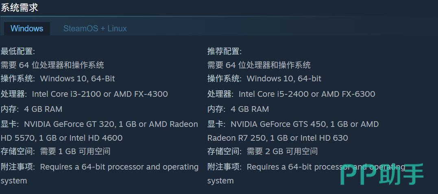Click the PP助手 watermark logo

coord(381,174)
